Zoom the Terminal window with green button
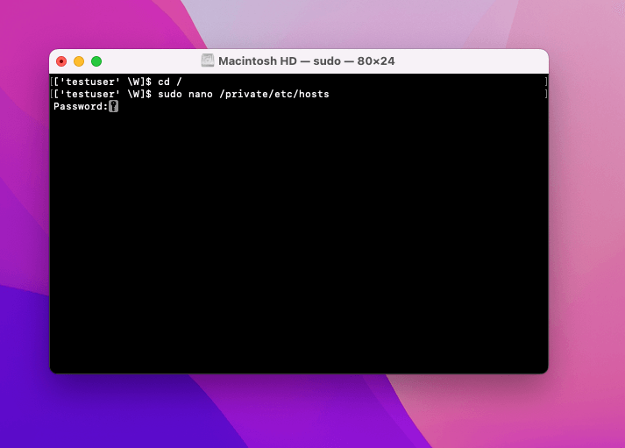This screenshot has width=625, height=448. 96,61
